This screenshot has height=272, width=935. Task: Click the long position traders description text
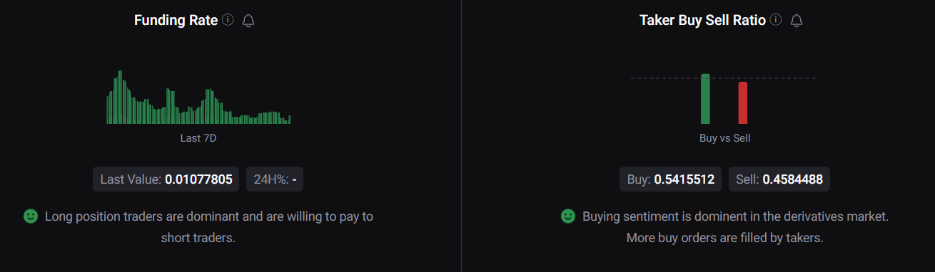point(208,226)
